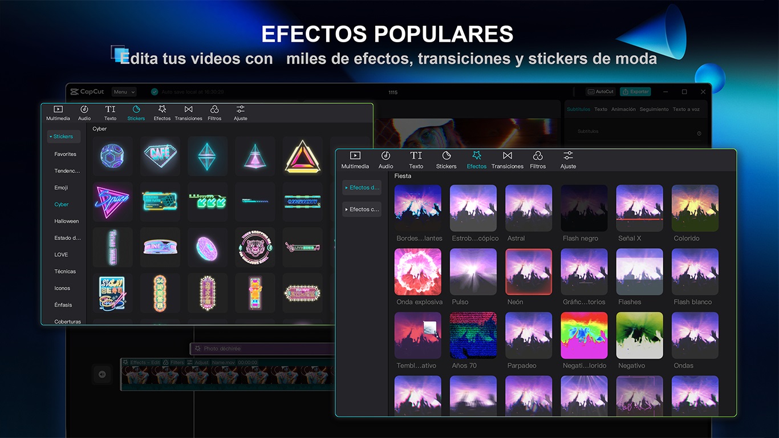Select the Halloween sticker category
Screen dimensions: 779x438
[66, 221]
